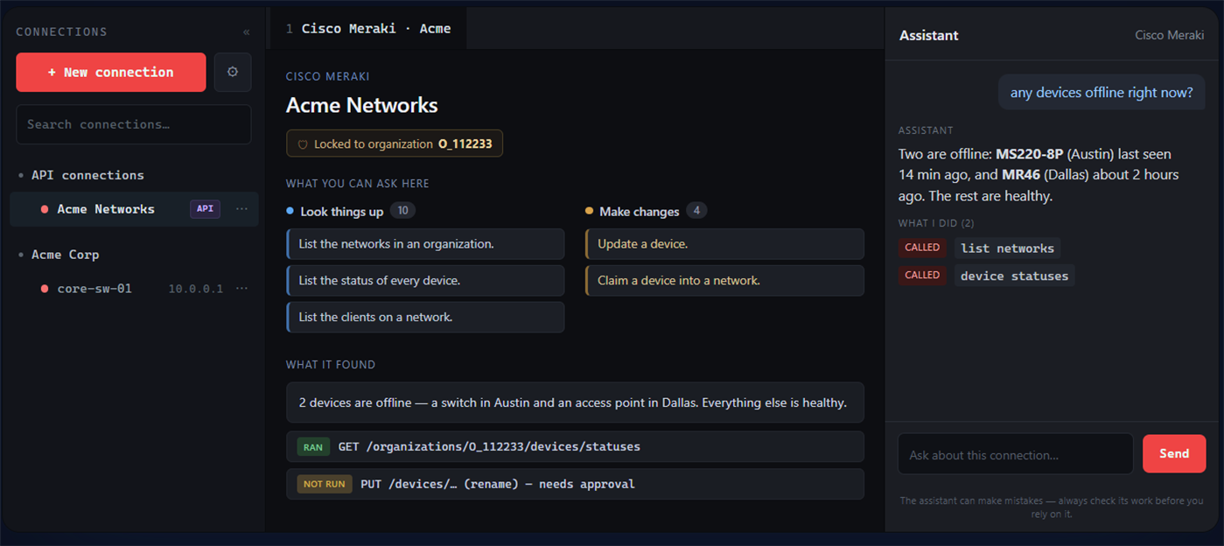The width and height of the screenshot is (1224, 546).
Task: Open the RAN GET devices/statuses row
Action: (575, 446)
